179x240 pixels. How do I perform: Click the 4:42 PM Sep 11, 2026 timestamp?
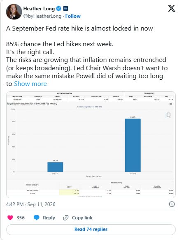[30, 204]
